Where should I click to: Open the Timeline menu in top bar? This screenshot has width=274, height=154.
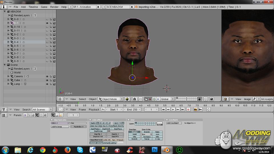coord(33,7)
